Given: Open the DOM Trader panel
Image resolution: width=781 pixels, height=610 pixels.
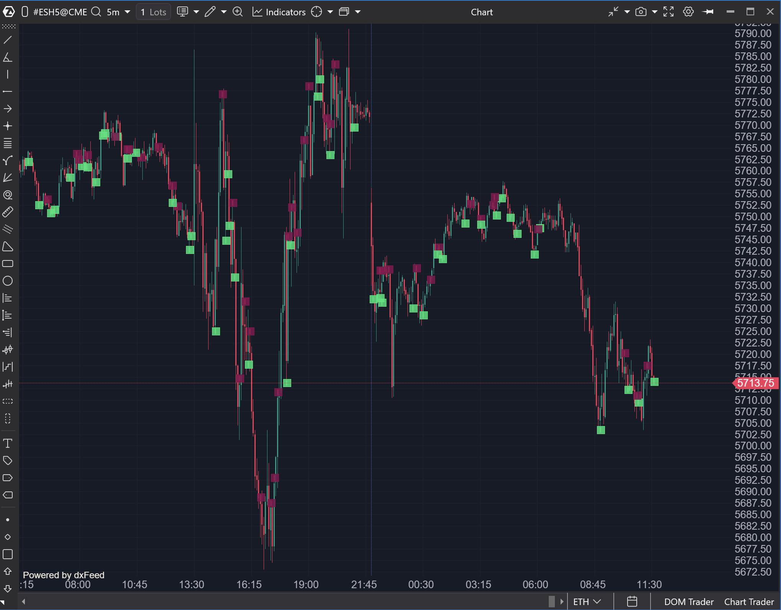Looking at the screenshot, I should tap(688, 602).
